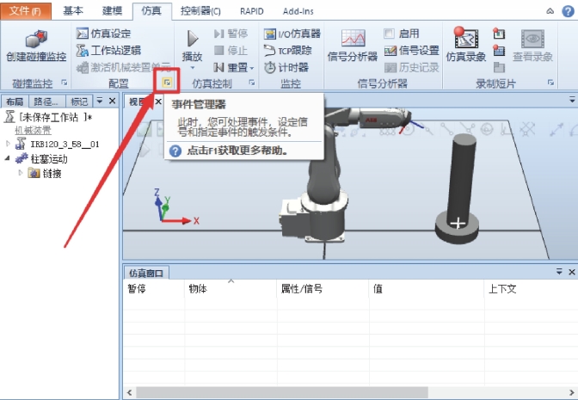Open the 事件管理器 launcher in 配置 group
578x400 pixels.
167,83
